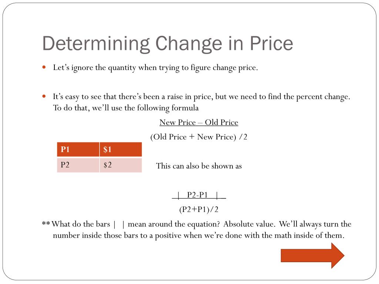Click the double asterisk before What do the bars
Viewport: 379px width, 284px height.
[x=46, y=224]
